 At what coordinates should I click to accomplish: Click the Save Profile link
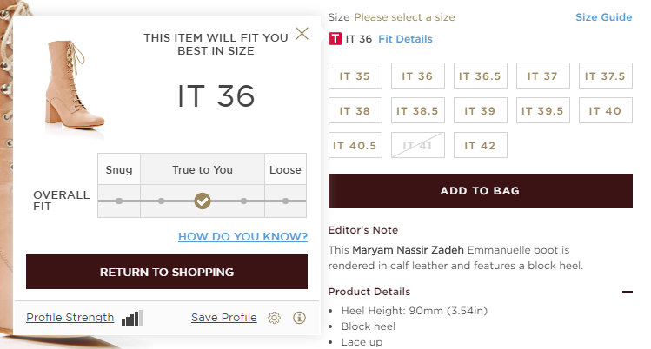tap(224, 318)
